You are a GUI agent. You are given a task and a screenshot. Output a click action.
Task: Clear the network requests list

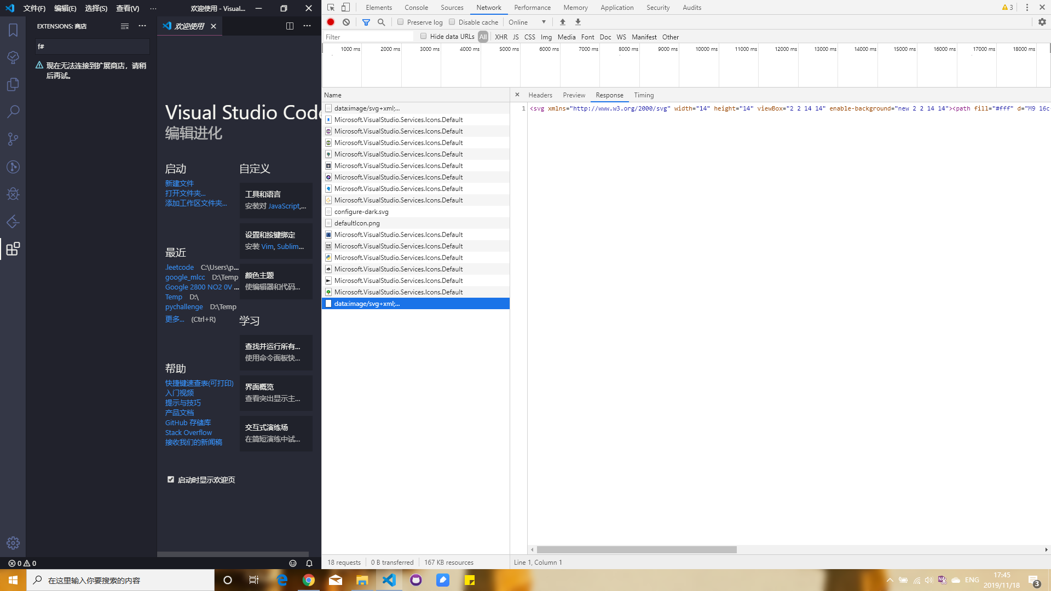coord(346,22)
